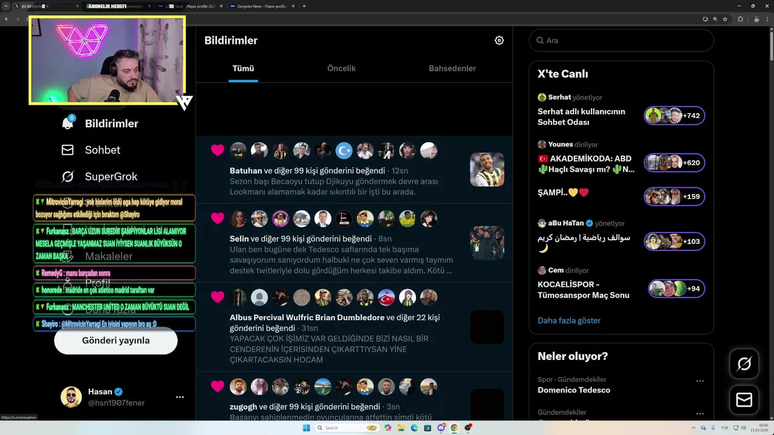The width and height of the screenshot is (774, 435).
Task: Open Chrome from the taskbar
Action: point(454,428)
